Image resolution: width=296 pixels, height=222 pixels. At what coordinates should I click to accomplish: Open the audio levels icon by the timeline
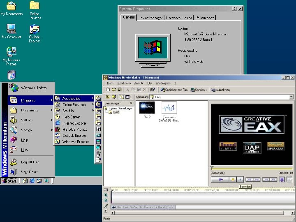[x=106, y=211]
